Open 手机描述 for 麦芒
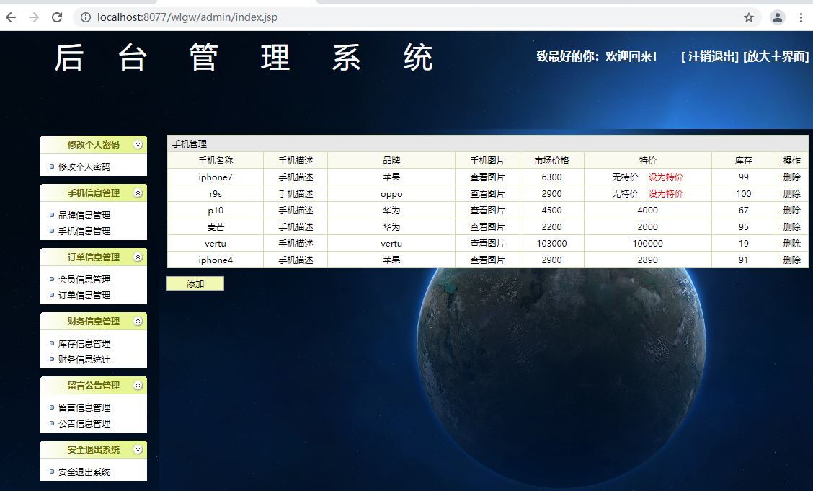 [296, 227]
